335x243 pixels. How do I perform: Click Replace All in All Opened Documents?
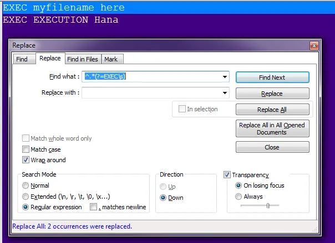pyautogui.click(x=272, y=128)
